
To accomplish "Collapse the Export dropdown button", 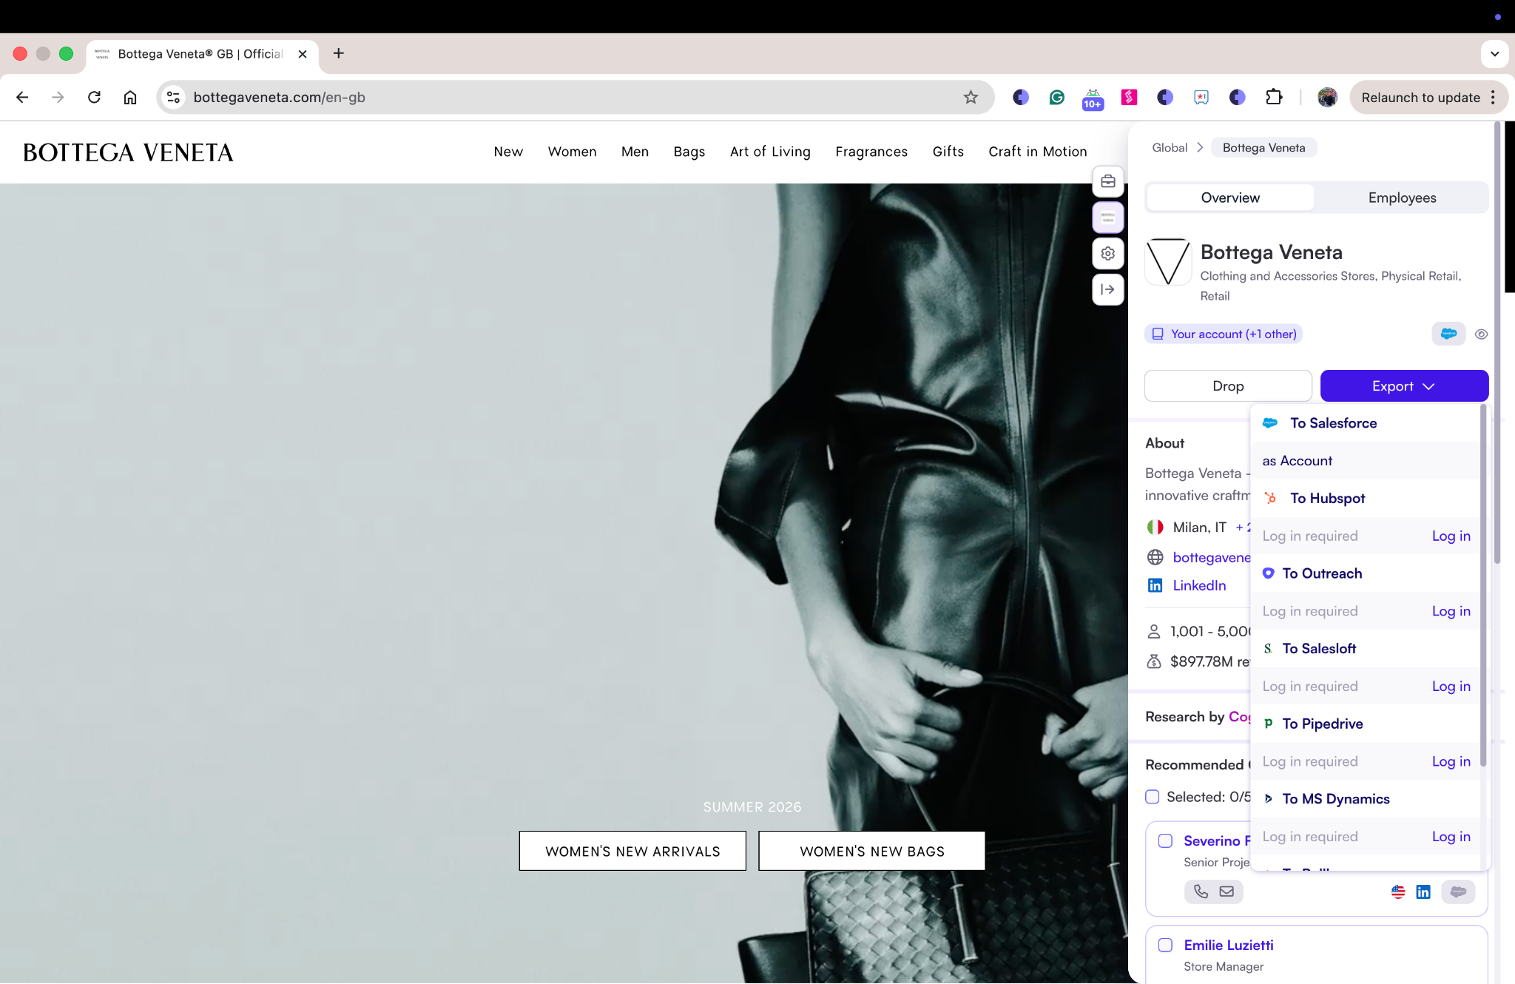I will (x=1403, y=386).
